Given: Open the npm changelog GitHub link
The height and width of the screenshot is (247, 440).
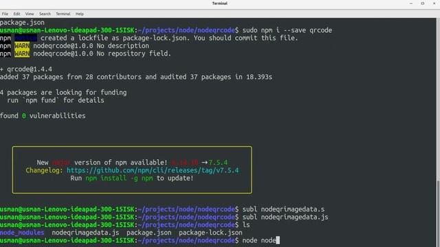Looking at the screenshot, I should (153, 170).
